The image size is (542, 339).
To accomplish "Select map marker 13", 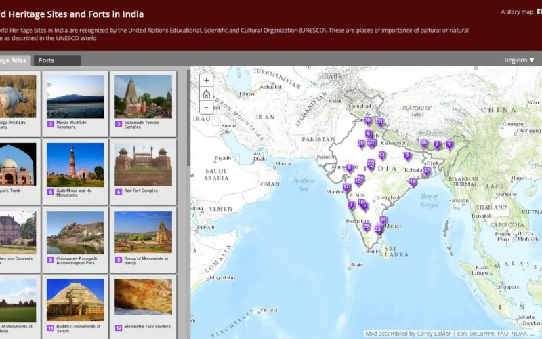I will pos(381,155).
